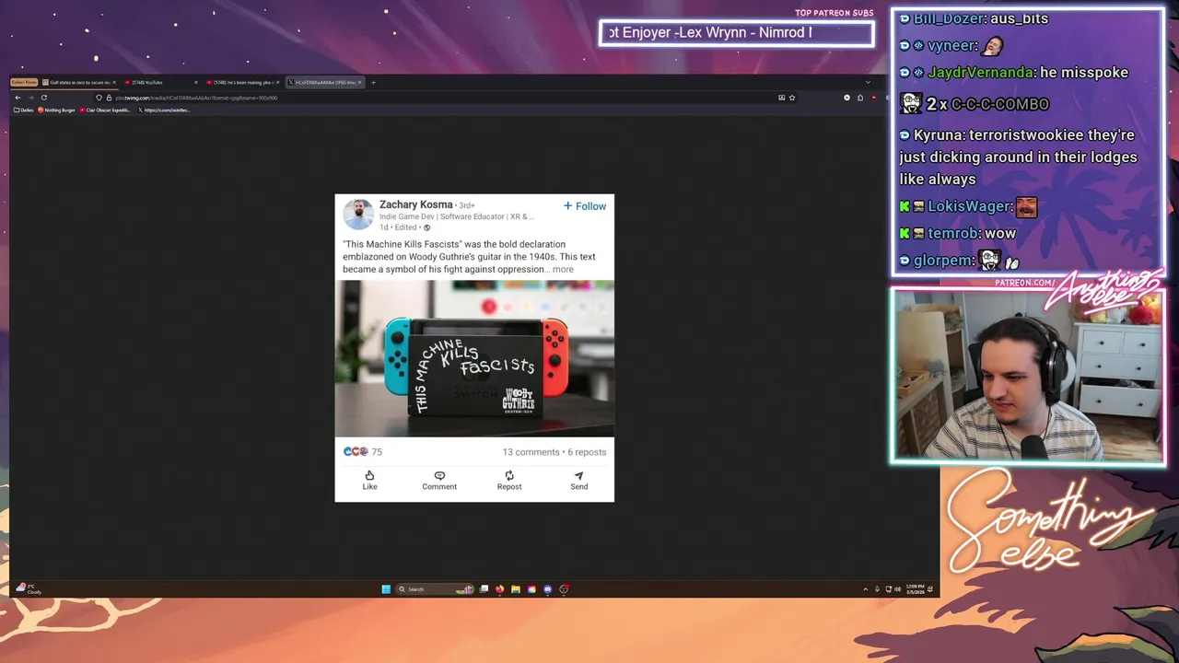Click the streamer webcam feed
The height and width of the screenshot is (663, 1179).
1028,376
